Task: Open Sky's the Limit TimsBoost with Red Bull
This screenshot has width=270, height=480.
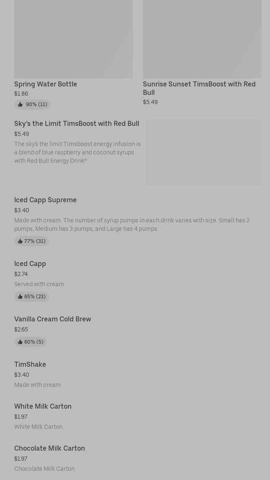Action: 77,123
